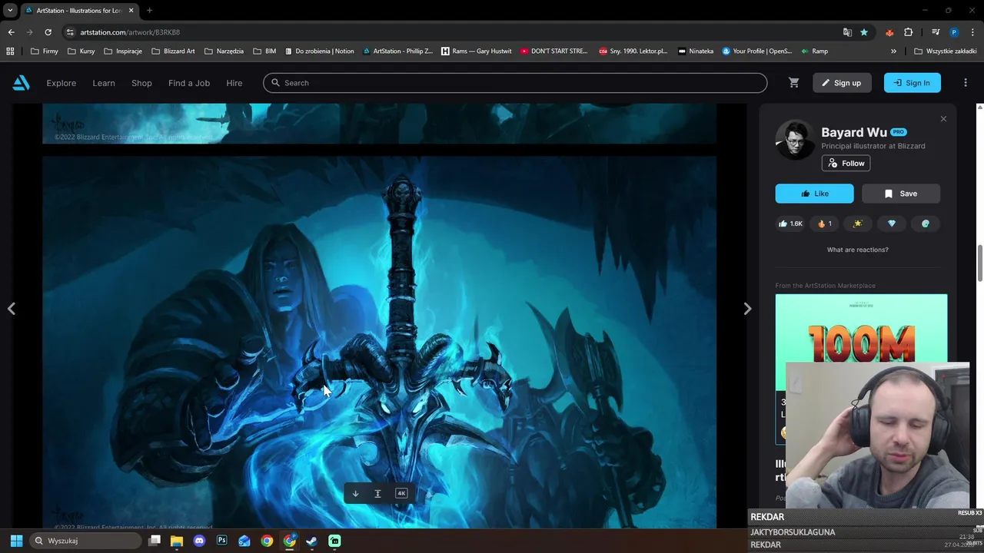
Task: Open Ninateka bookmark
Action: (696, 51)
